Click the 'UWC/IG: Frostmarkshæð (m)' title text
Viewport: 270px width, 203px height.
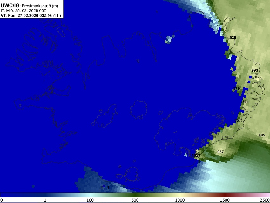[30, 6]
